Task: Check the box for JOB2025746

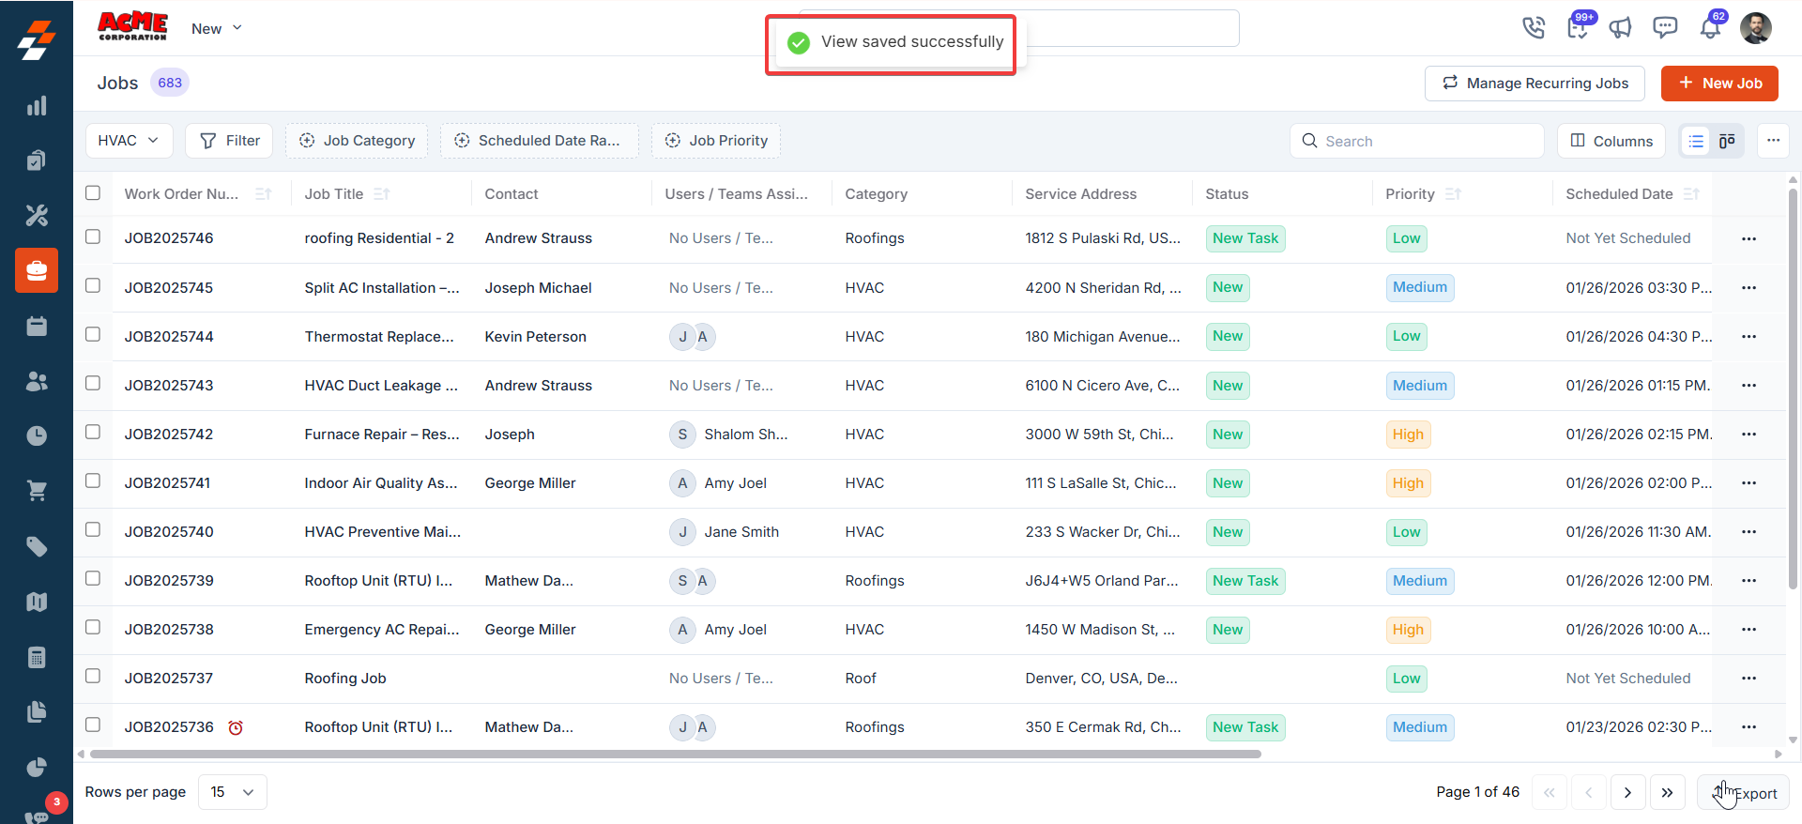Action: point(93,237)
